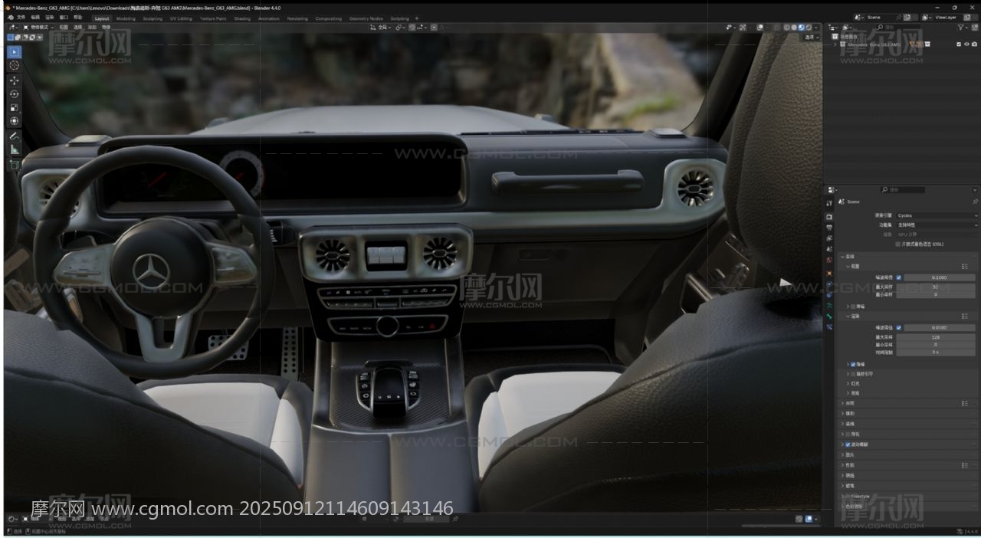The height and width of the screenshot is (538, 981).
Task: Switch to the Sculpting workspace tab
Action: pyautogui.click(x=153, y=18)
